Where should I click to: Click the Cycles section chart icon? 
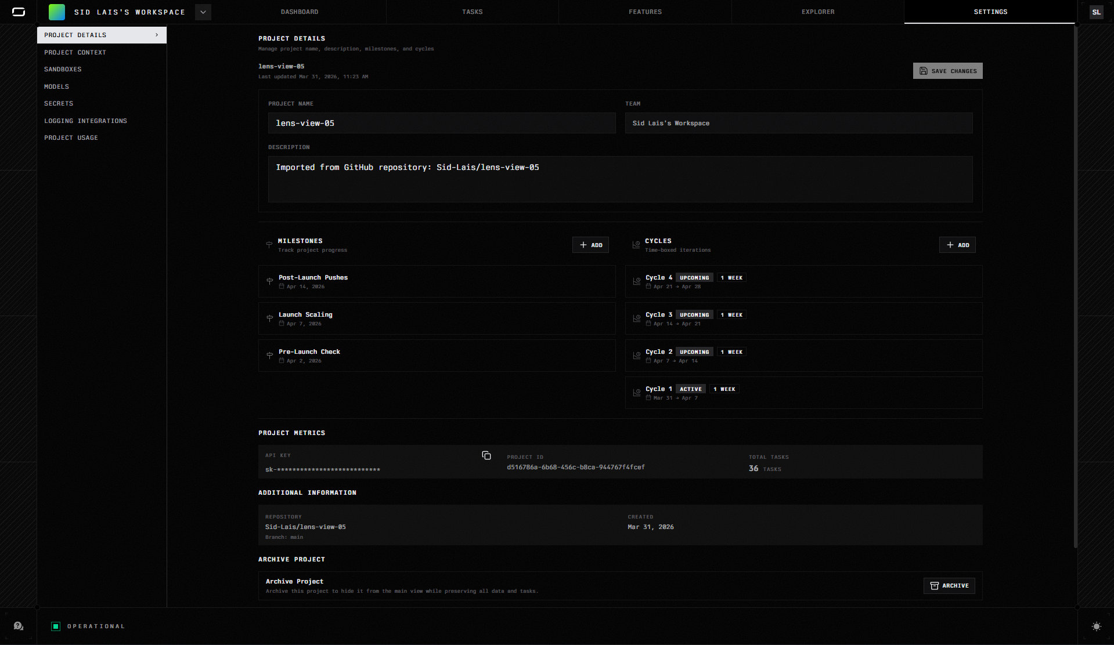(x=636, y=245)
